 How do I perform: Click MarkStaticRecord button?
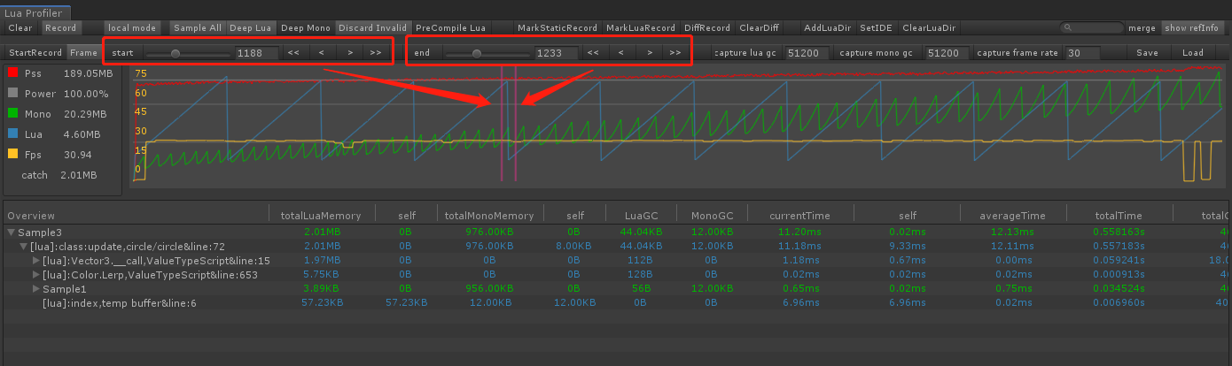coord(558,28)
